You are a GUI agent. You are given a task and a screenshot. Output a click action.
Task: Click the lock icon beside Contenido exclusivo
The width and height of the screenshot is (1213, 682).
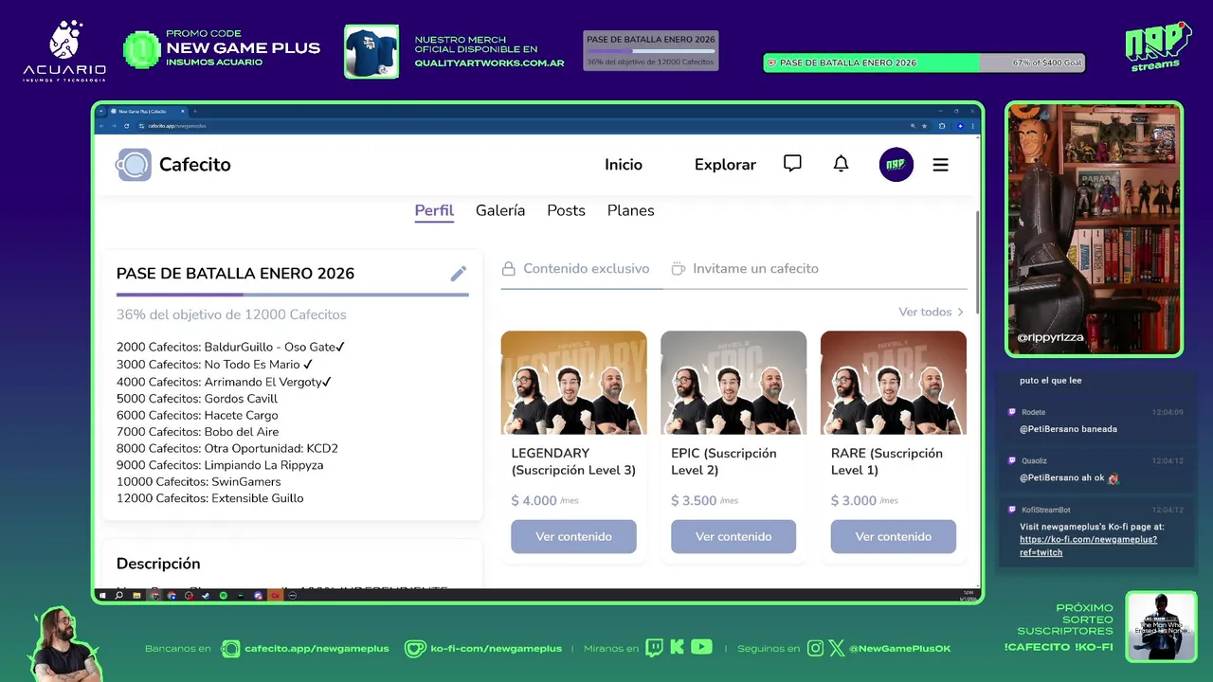point(509,269)
